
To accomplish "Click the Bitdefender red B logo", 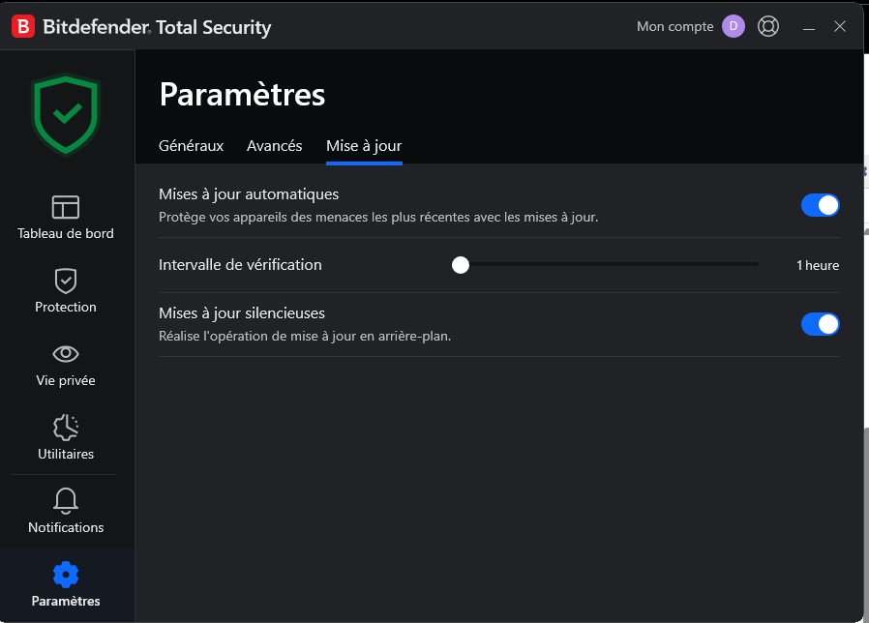I will click(x=22, y=26).
